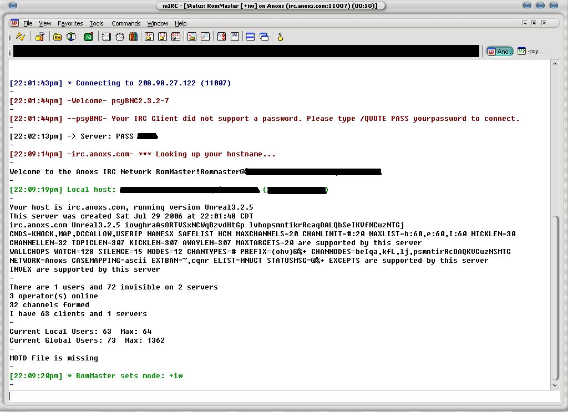The width and height of the screenshot is (568, 412).
Task: Click the DCC Send file icon
Action: pos(149,37)
